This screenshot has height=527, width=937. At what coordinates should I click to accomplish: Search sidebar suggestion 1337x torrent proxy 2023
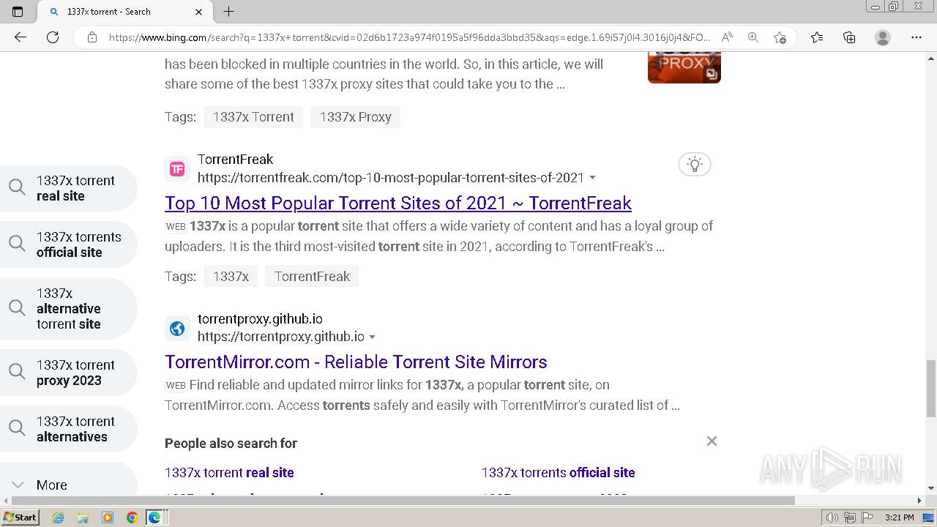(68, 373)
